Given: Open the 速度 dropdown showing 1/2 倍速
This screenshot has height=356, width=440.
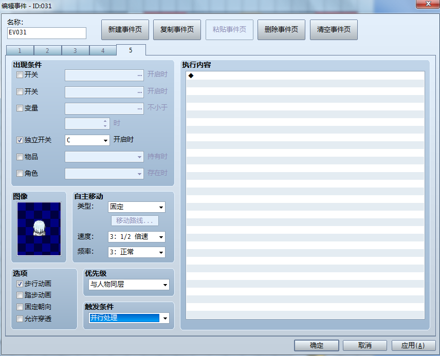Looking at the screenshot, I should [137, 237].
